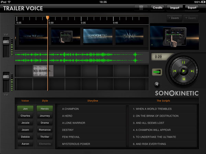206x154 pixels.
Task: Pick the 'A LONE WARRIOR' storyline
Action: pyautogui.click(x=92, y=123)
